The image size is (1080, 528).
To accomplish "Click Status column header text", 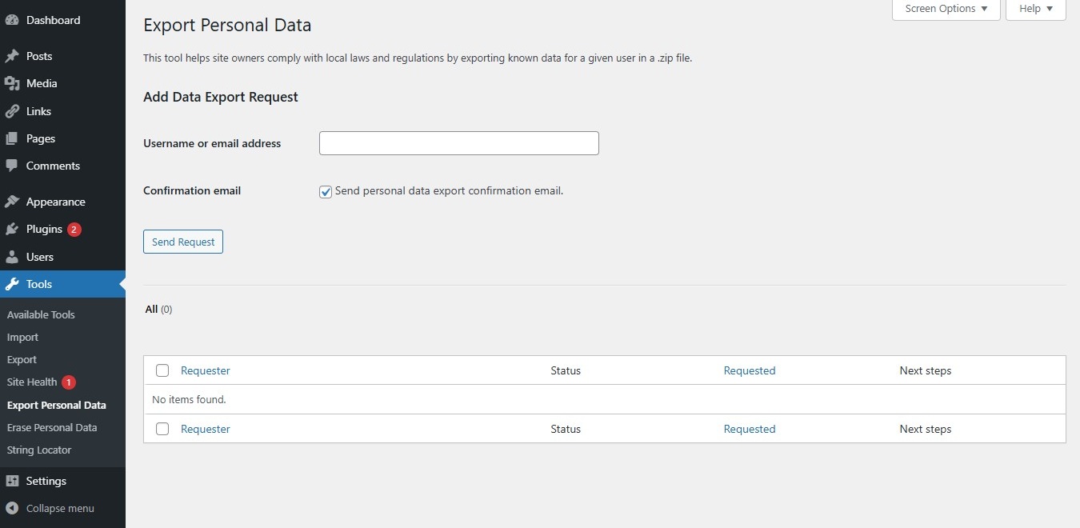I will click(x=566, y=370).
